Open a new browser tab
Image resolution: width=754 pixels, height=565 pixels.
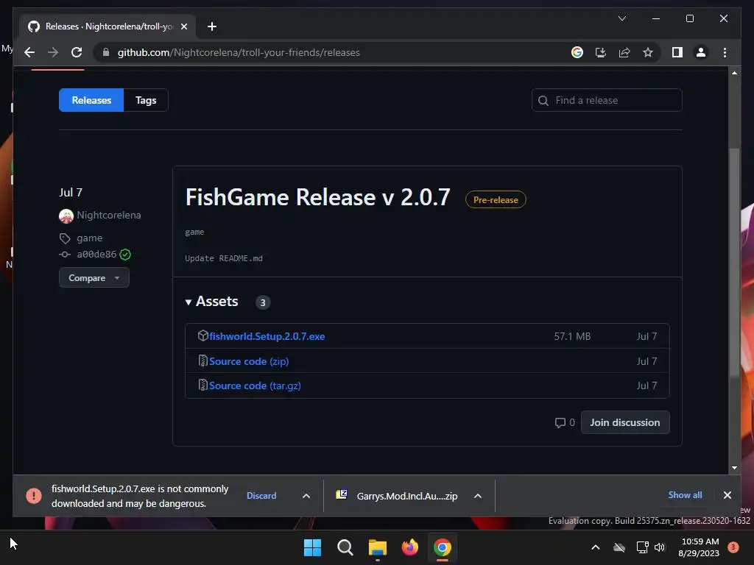pos(211,26)
